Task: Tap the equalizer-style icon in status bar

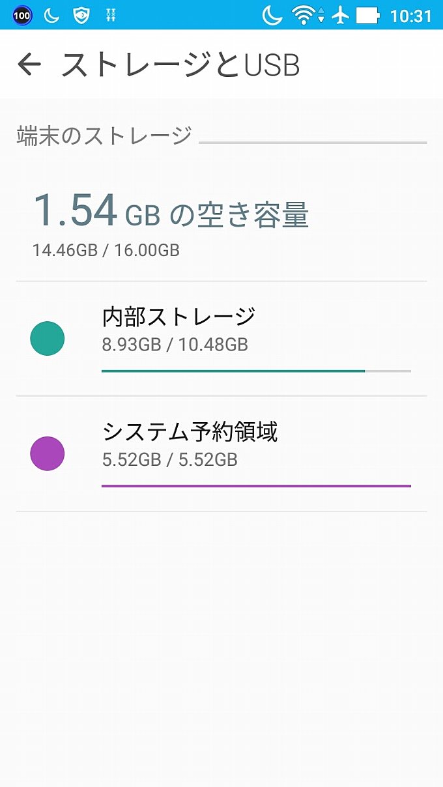Action: [110, 15]
